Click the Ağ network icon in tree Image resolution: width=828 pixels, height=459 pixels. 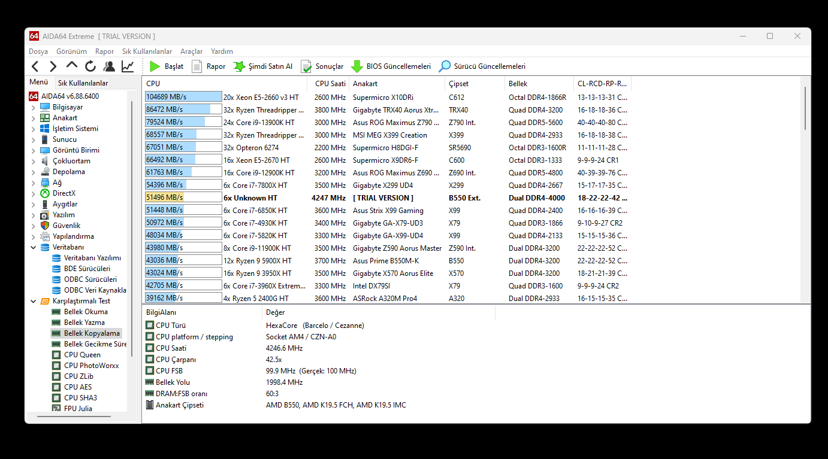point(44,183)
